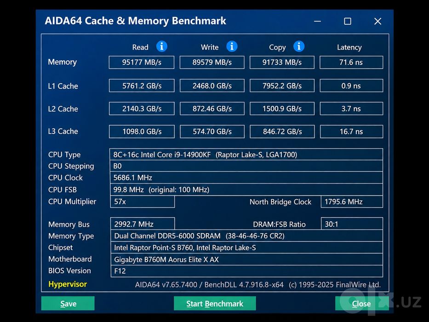The image size is (429, 322).
Task: Click the CPU Type label
Action: tap(64, 155)
